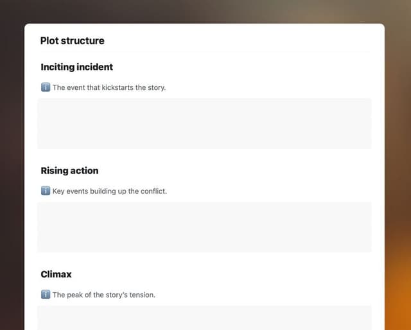Viewport: 411px width, 330px height.
Task: Click the text 'Key events building up the conflict.'
Action: 110,191
